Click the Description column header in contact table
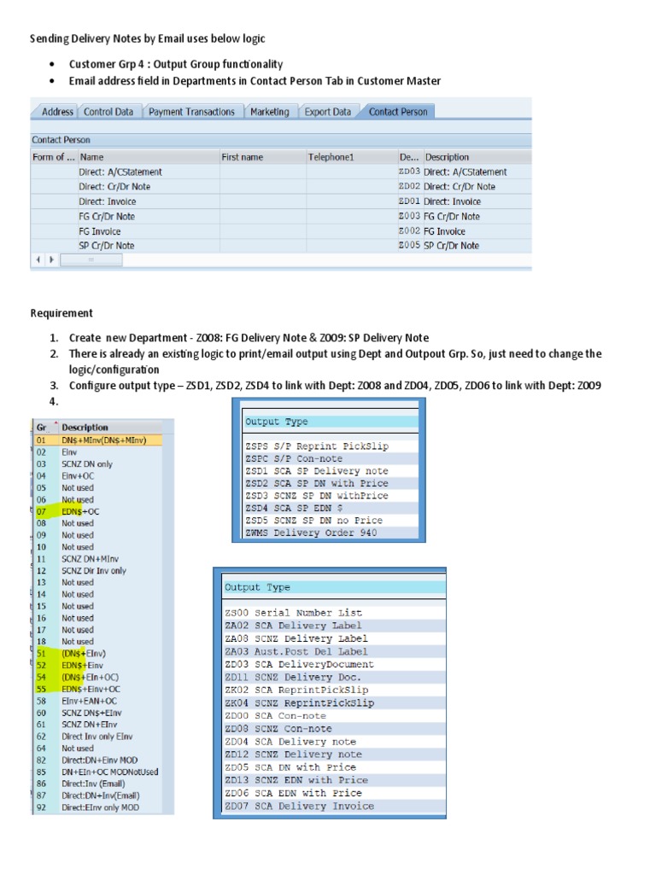Image resolution: width=656 pixels, height=874 pixels. tap(477, 157)
